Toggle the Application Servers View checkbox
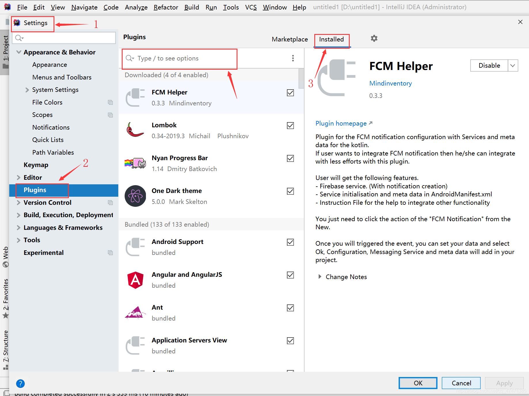The height and width of the screenshot is (396, 529). point(290,341)
